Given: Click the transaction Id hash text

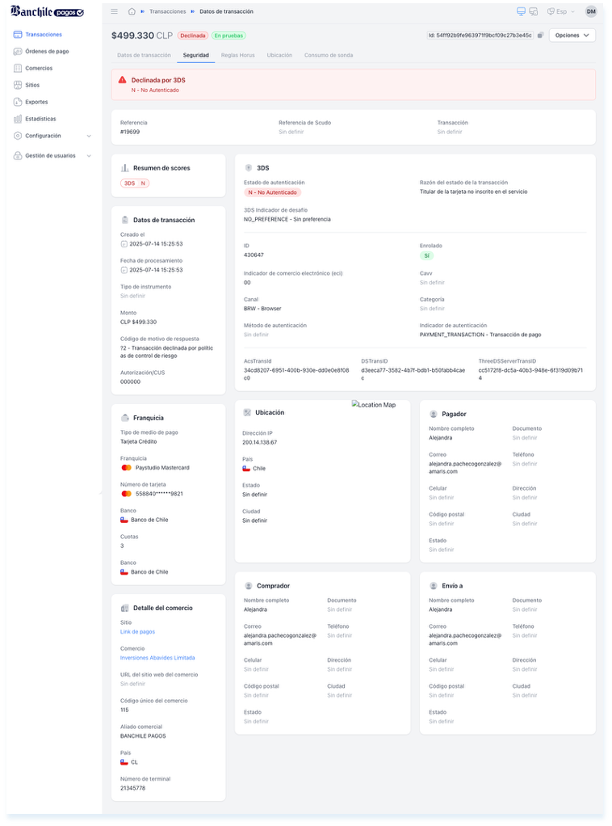Looking at the screenshot, I should click(480, 36).
